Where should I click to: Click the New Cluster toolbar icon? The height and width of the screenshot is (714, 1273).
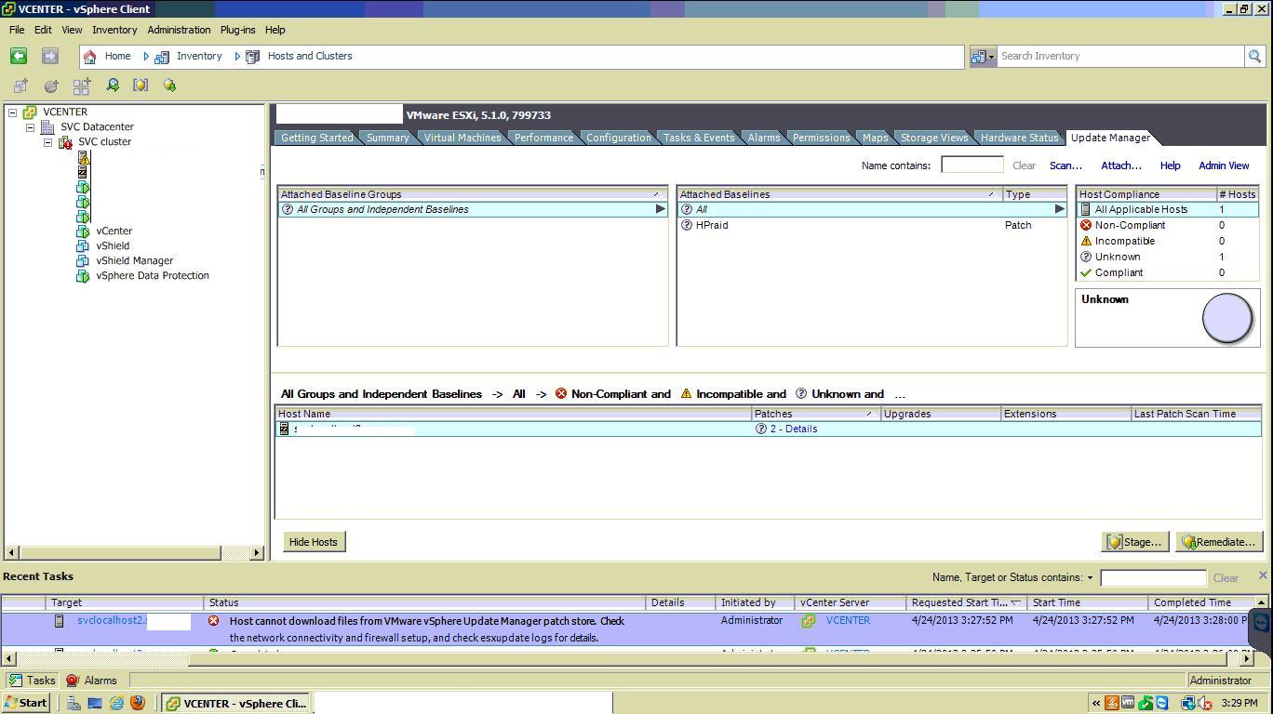point(82,86)
